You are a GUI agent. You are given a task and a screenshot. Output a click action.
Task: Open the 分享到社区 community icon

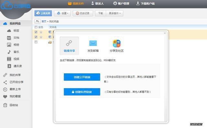click(116, 43)
